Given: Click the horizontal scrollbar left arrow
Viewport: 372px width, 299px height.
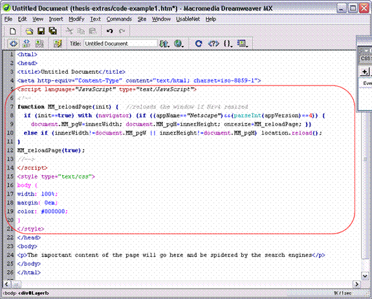Looking at the screenshot, I should click(x=6, y=284).
